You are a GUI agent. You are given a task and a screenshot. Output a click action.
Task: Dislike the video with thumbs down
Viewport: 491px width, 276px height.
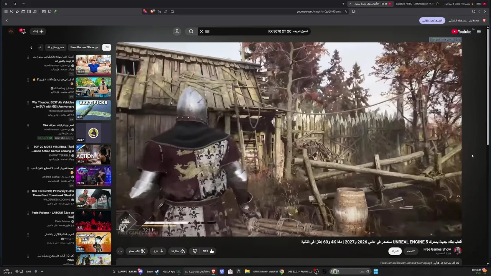tap(195, 251)
